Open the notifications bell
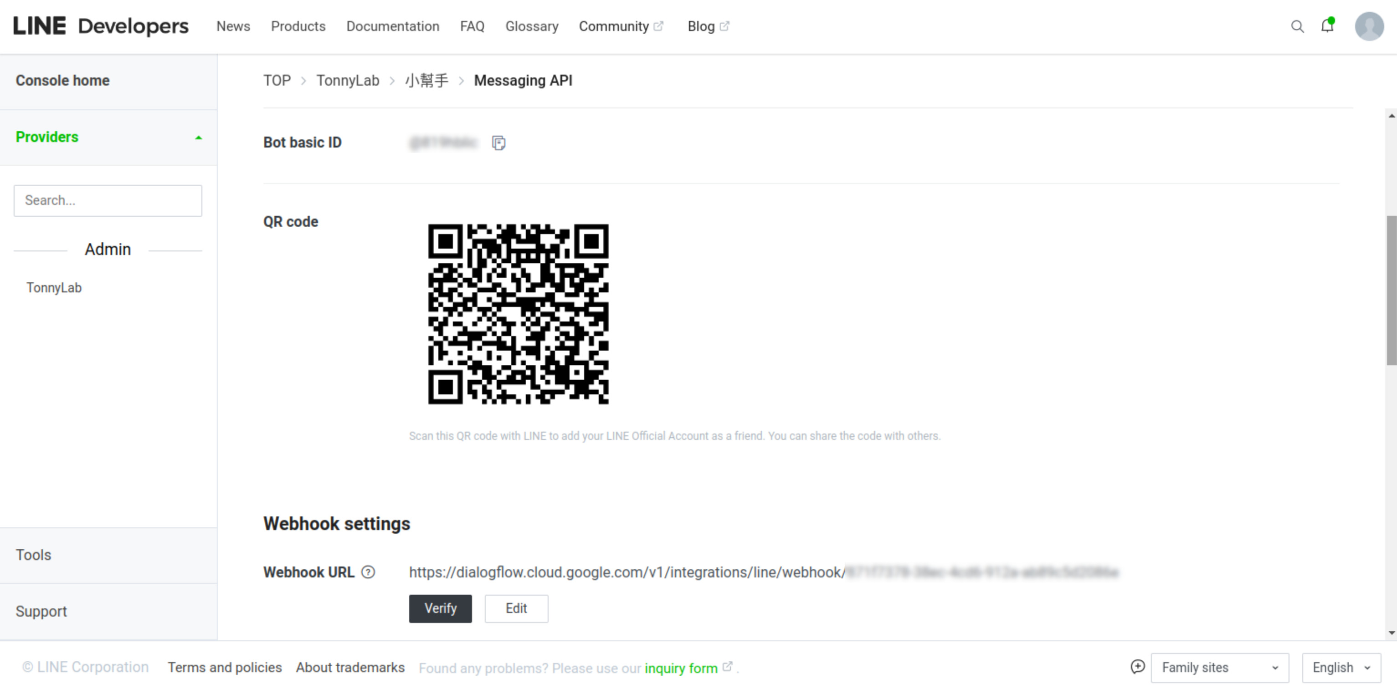Image resolution: width=1397 pixels, height=694 pixels. pyautogui.click(x=1327, y=26)
